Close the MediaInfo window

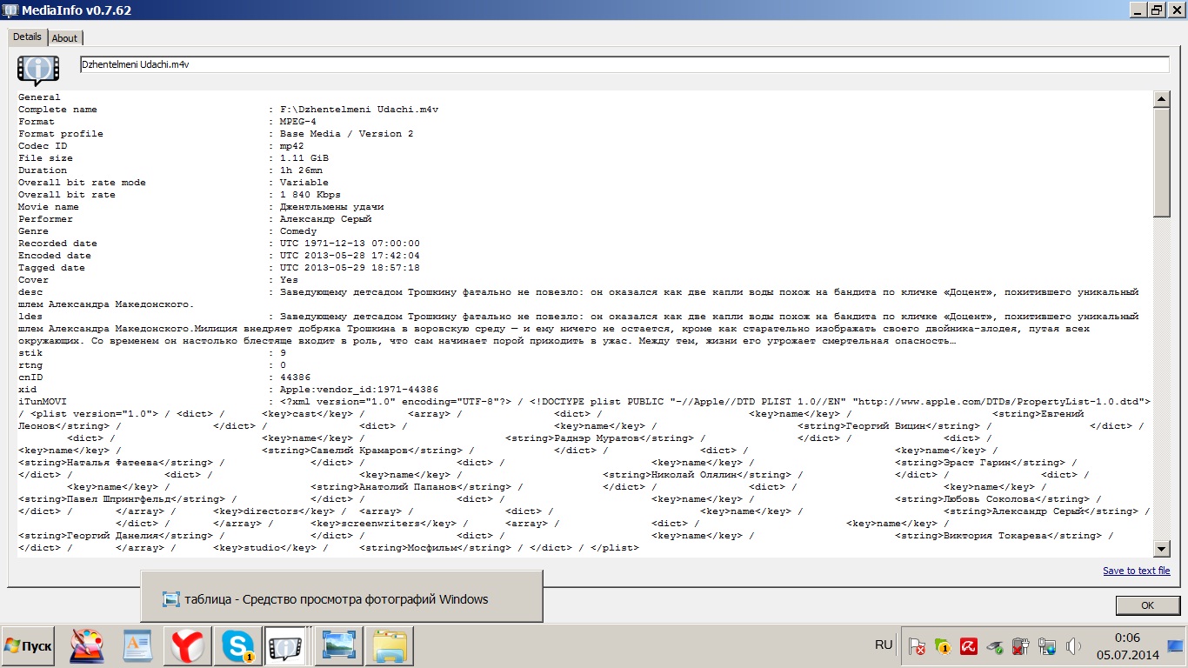1175,10
